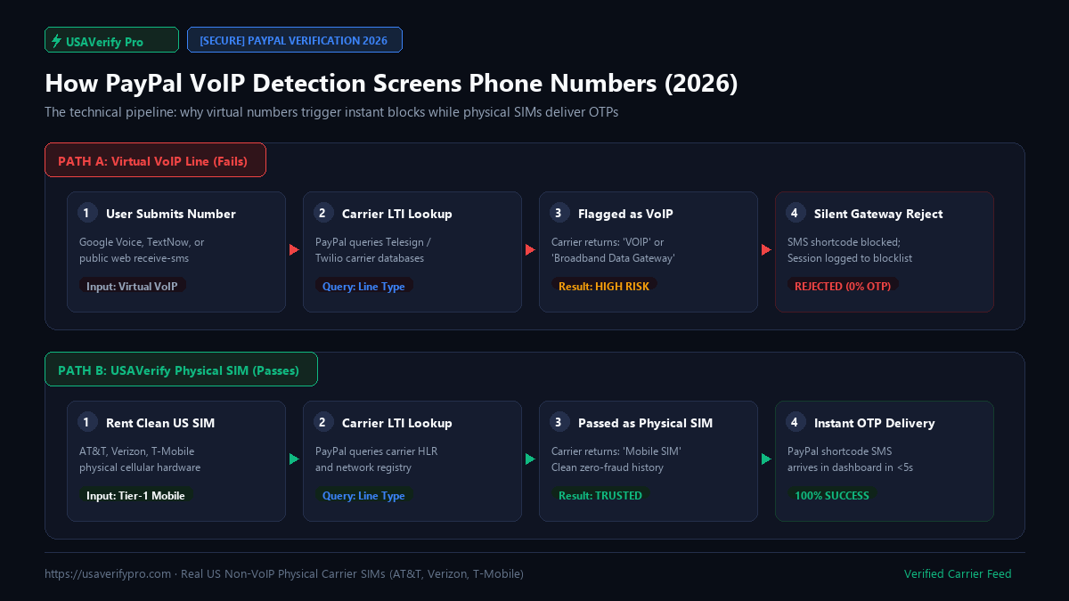Screen dimensions: 1069x601
Task: Click the 'SMS shortcode blocked;' description text
Action: pos(845,242)
